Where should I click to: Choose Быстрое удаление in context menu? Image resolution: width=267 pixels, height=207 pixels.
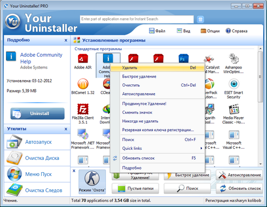158,76
